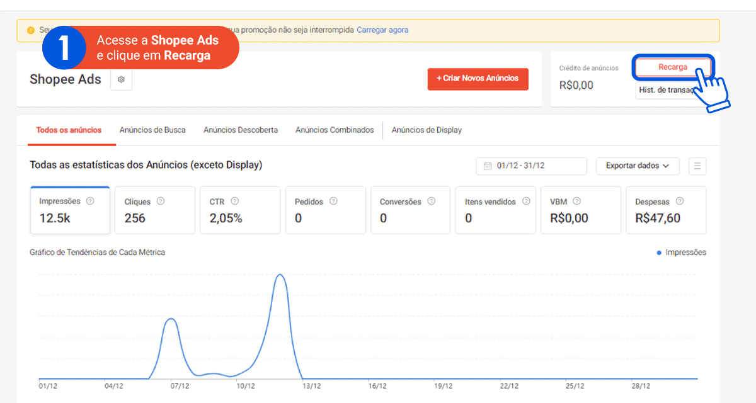Open the Shopee Ads settings gear
The height and width of the screenshot is (403, 756).
121,79
